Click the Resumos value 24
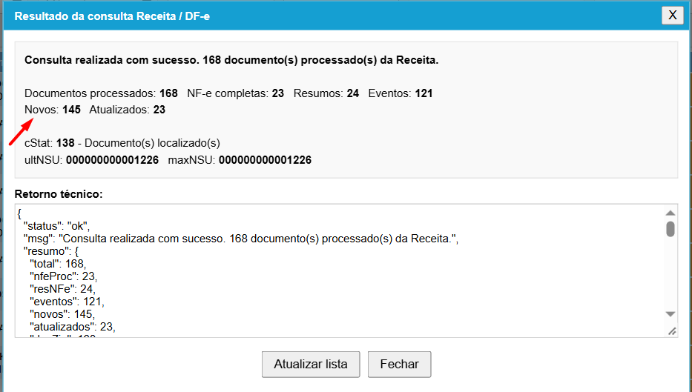692x392 pixels. click(352, 93)
